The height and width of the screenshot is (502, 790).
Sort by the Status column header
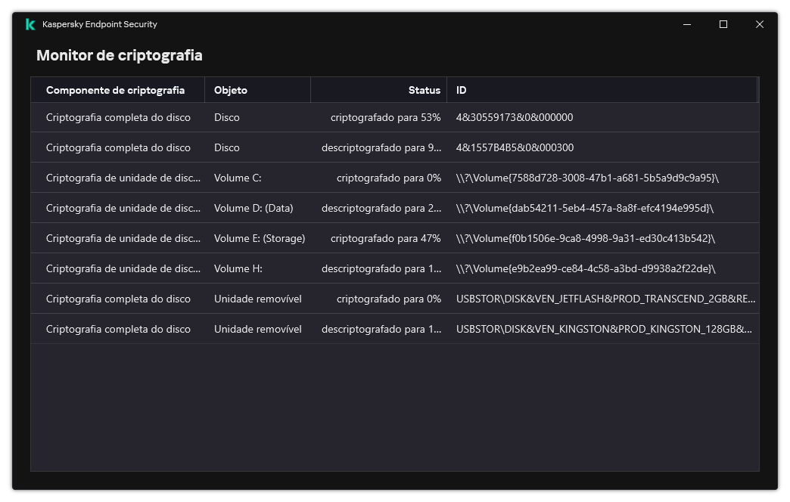(x=424, y=89)
